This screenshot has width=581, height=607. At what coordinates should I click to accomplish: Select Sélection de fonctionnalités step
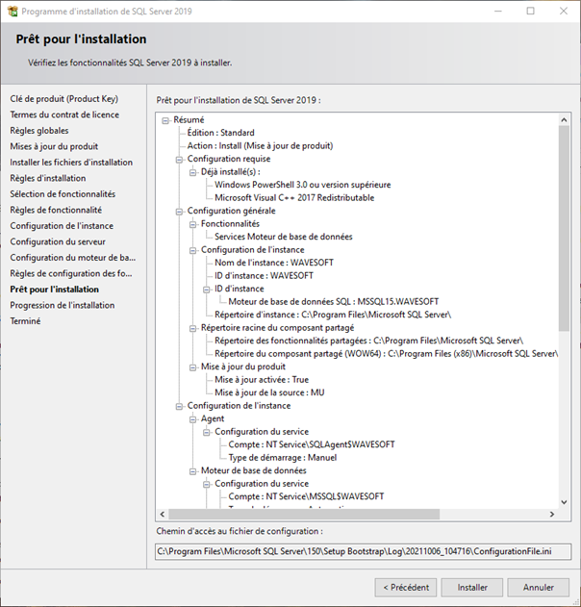(x=63, y=194)
